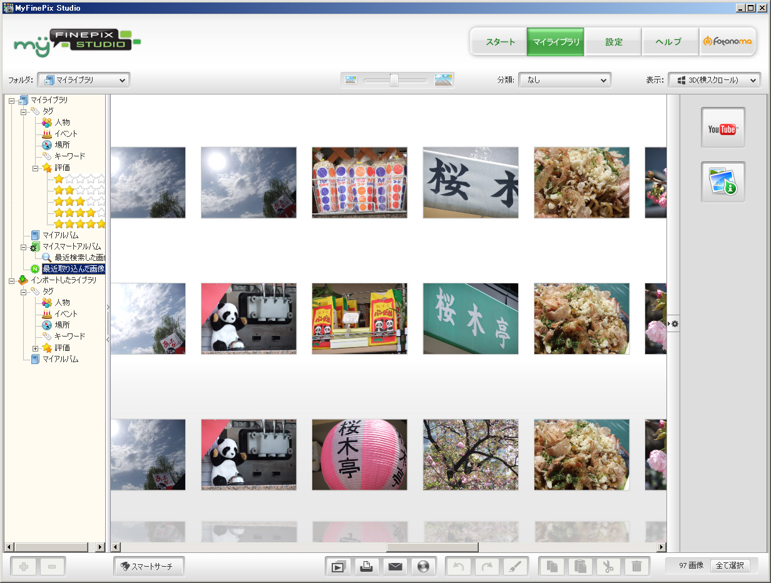Image resolution: width=771 pixels, height=583 pixels.
Task: Filter by the one-star rating row
Action: (79, 179)
